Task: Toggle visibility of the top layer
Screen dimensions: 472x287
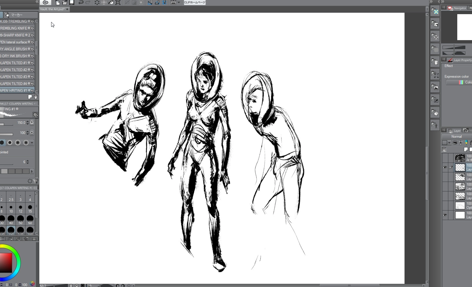Action: click(x=445, y=158)
